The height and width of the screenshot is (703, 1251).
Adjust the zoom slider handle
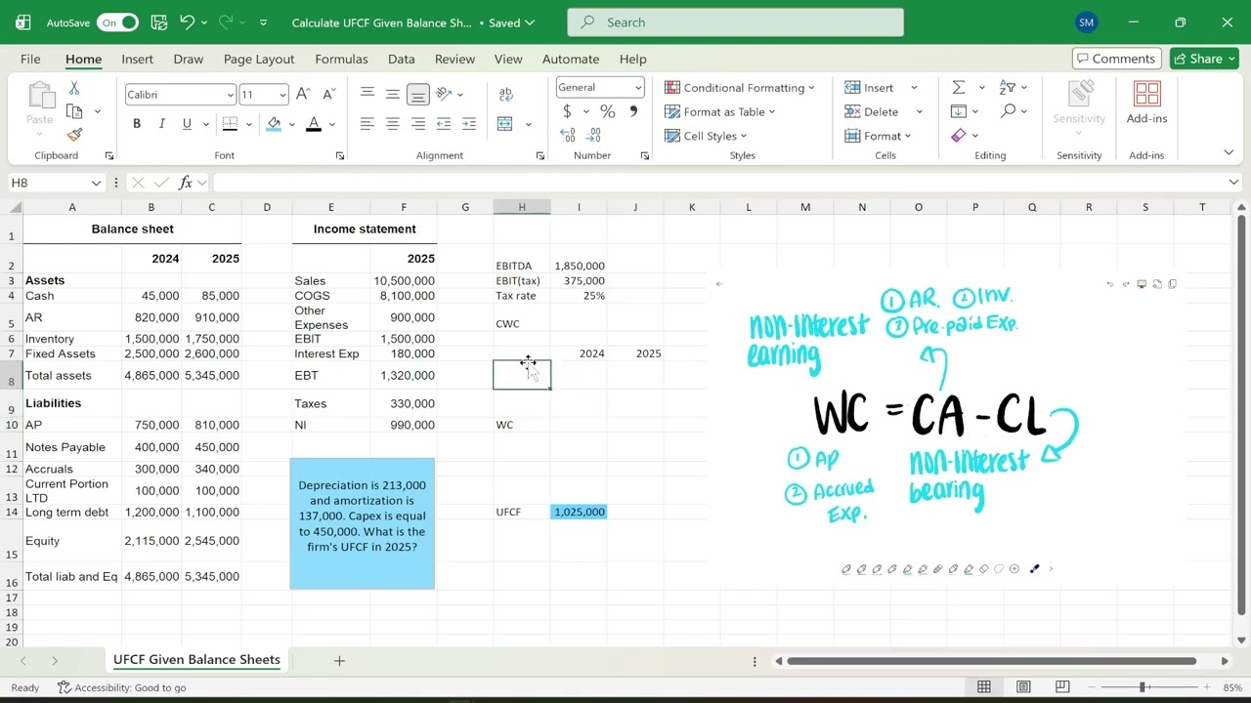click(x=1142, y=687)
